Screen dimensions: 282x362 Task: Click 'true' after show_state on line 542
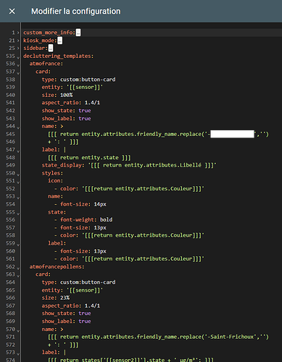coord(85,111)
